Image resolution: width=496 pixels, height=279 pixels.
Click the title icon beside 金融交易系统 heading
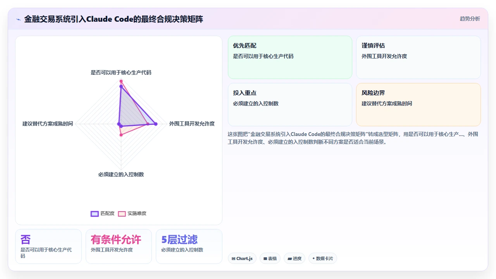pos(18,19)
